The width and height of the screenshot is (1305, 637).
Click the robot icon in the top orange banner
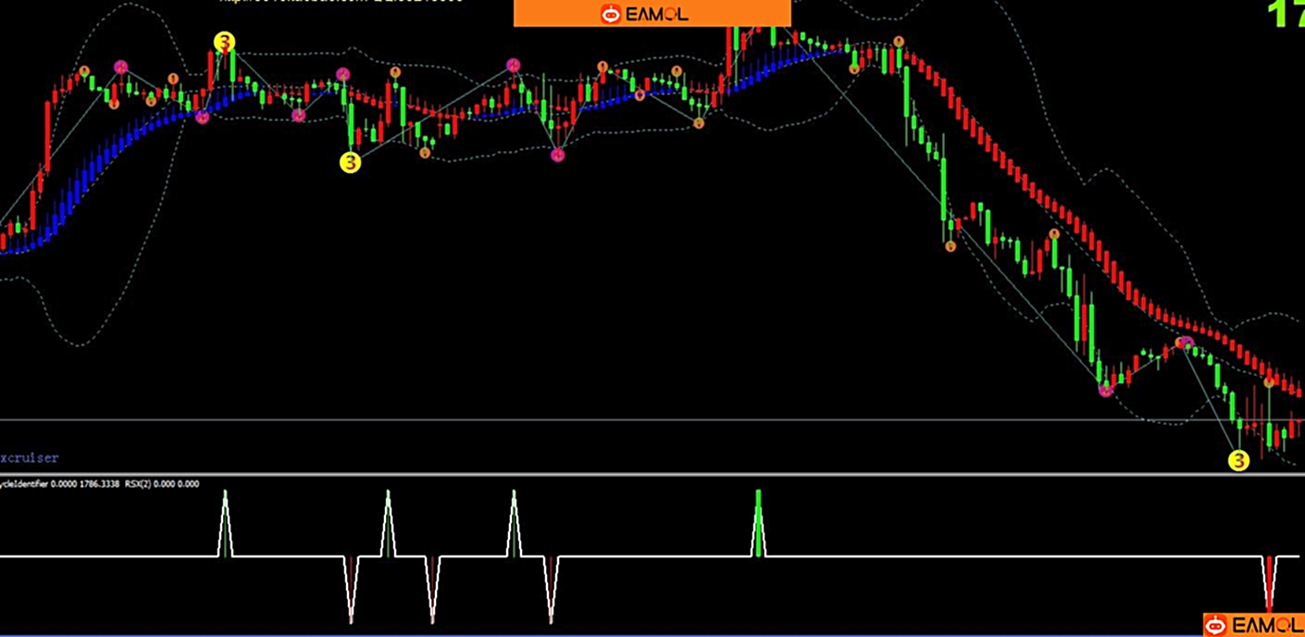[611, 13]
